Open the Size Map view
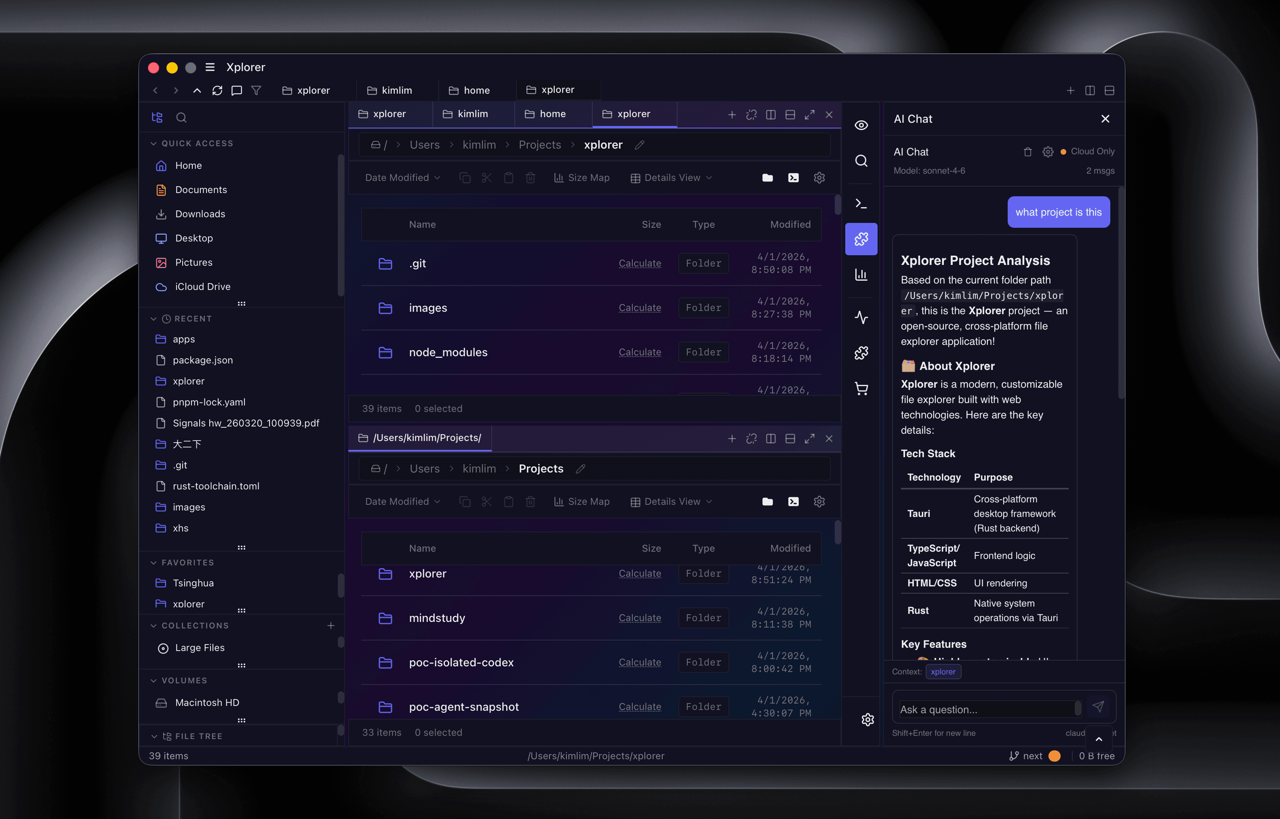This screenshot has height=819, width=1280. (581, 177)
